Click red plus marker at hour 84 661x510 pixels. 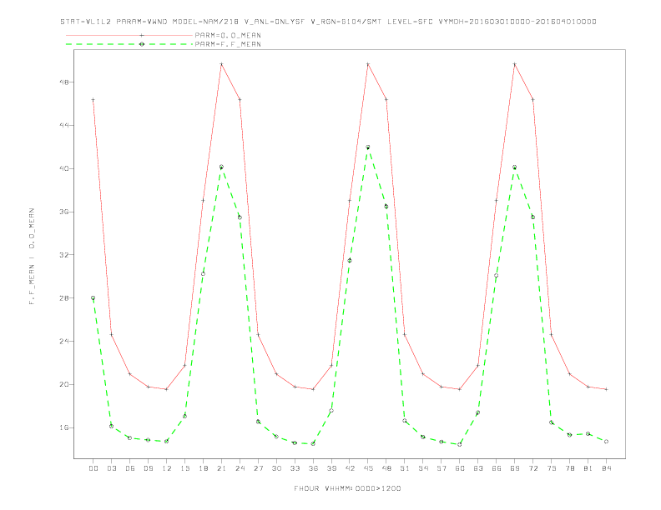(x=606, y=389)
